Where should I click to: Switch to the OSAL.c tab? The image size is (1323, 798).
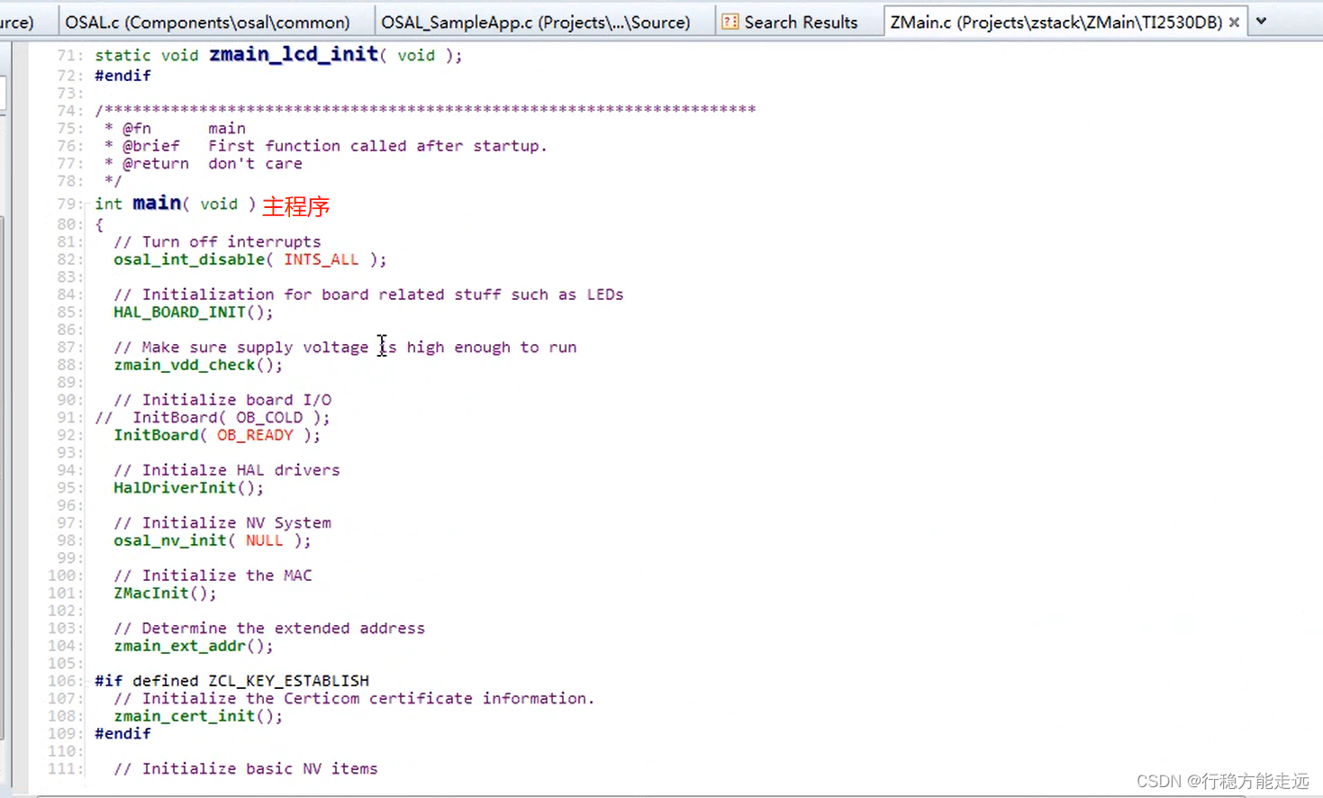pyautogui.click(x=216, y=22)
